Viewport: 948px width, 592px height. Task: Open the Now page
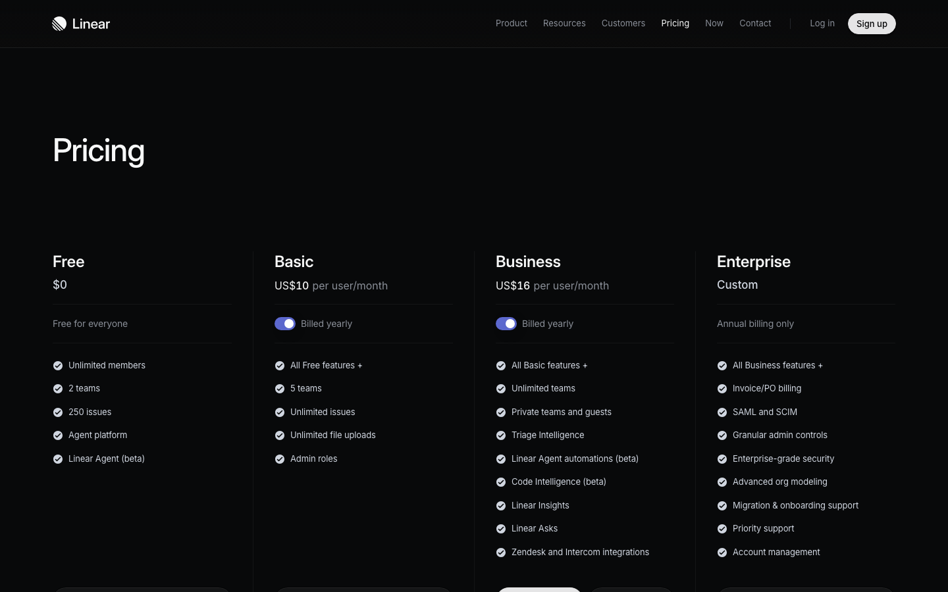click(714, 23)
